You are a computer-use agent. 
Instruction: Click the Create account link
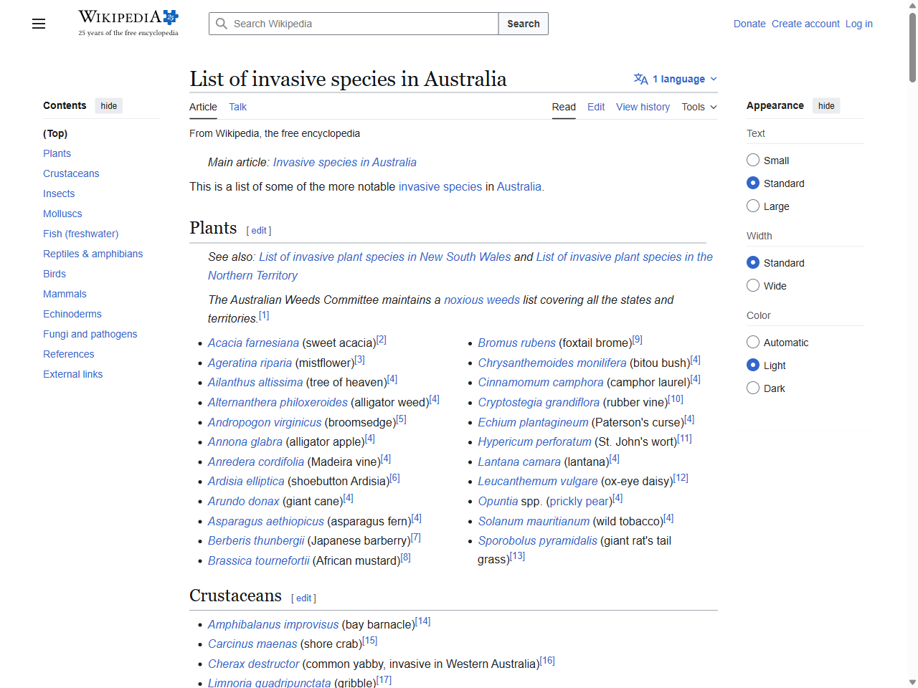click(805, 24)
